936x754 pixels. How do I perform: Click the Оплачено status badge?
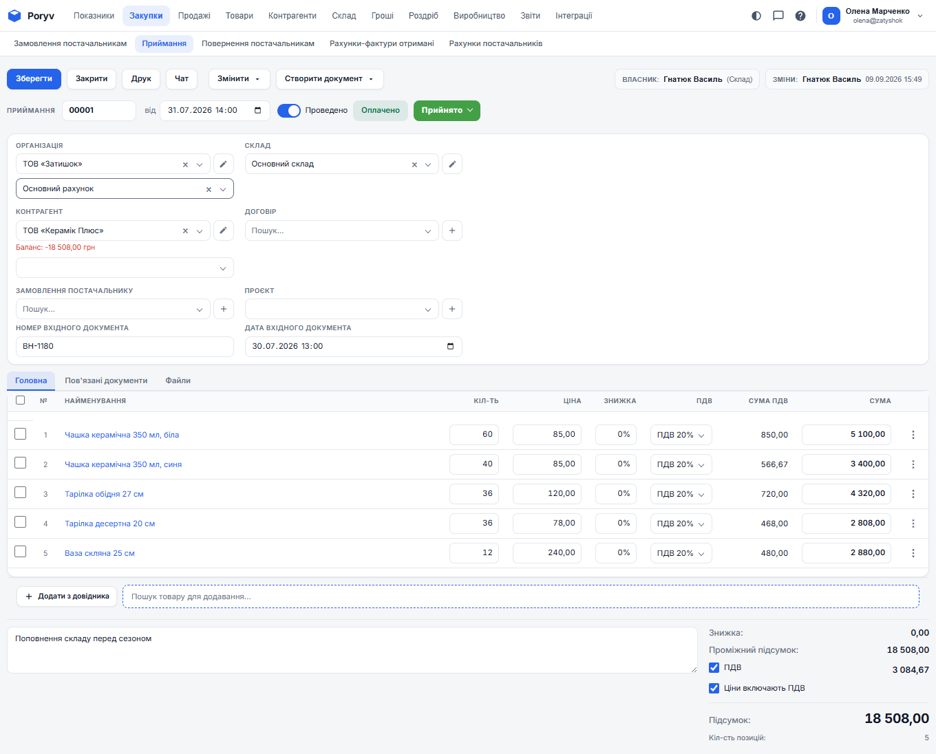click(381, 111)
